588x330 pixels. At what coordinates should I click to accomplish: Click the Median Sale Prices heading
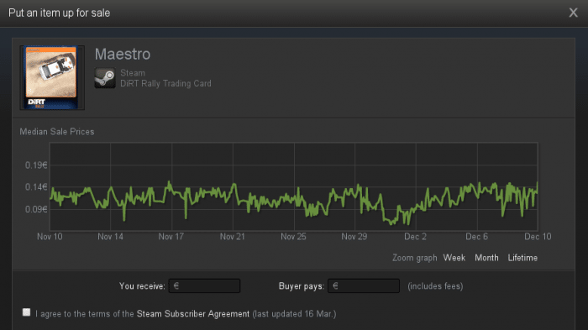click(x=57, y=132)
